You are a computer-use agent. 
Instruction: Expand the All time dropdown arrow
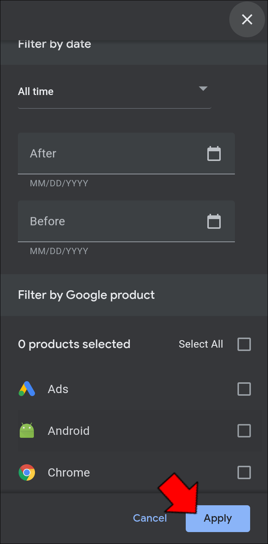click(203, 89)
